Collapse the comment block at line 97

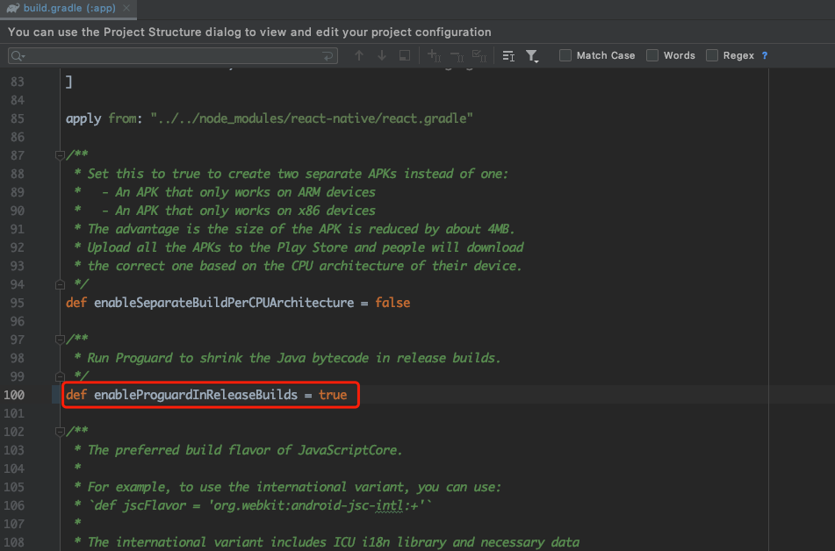[x=60, y=340]
